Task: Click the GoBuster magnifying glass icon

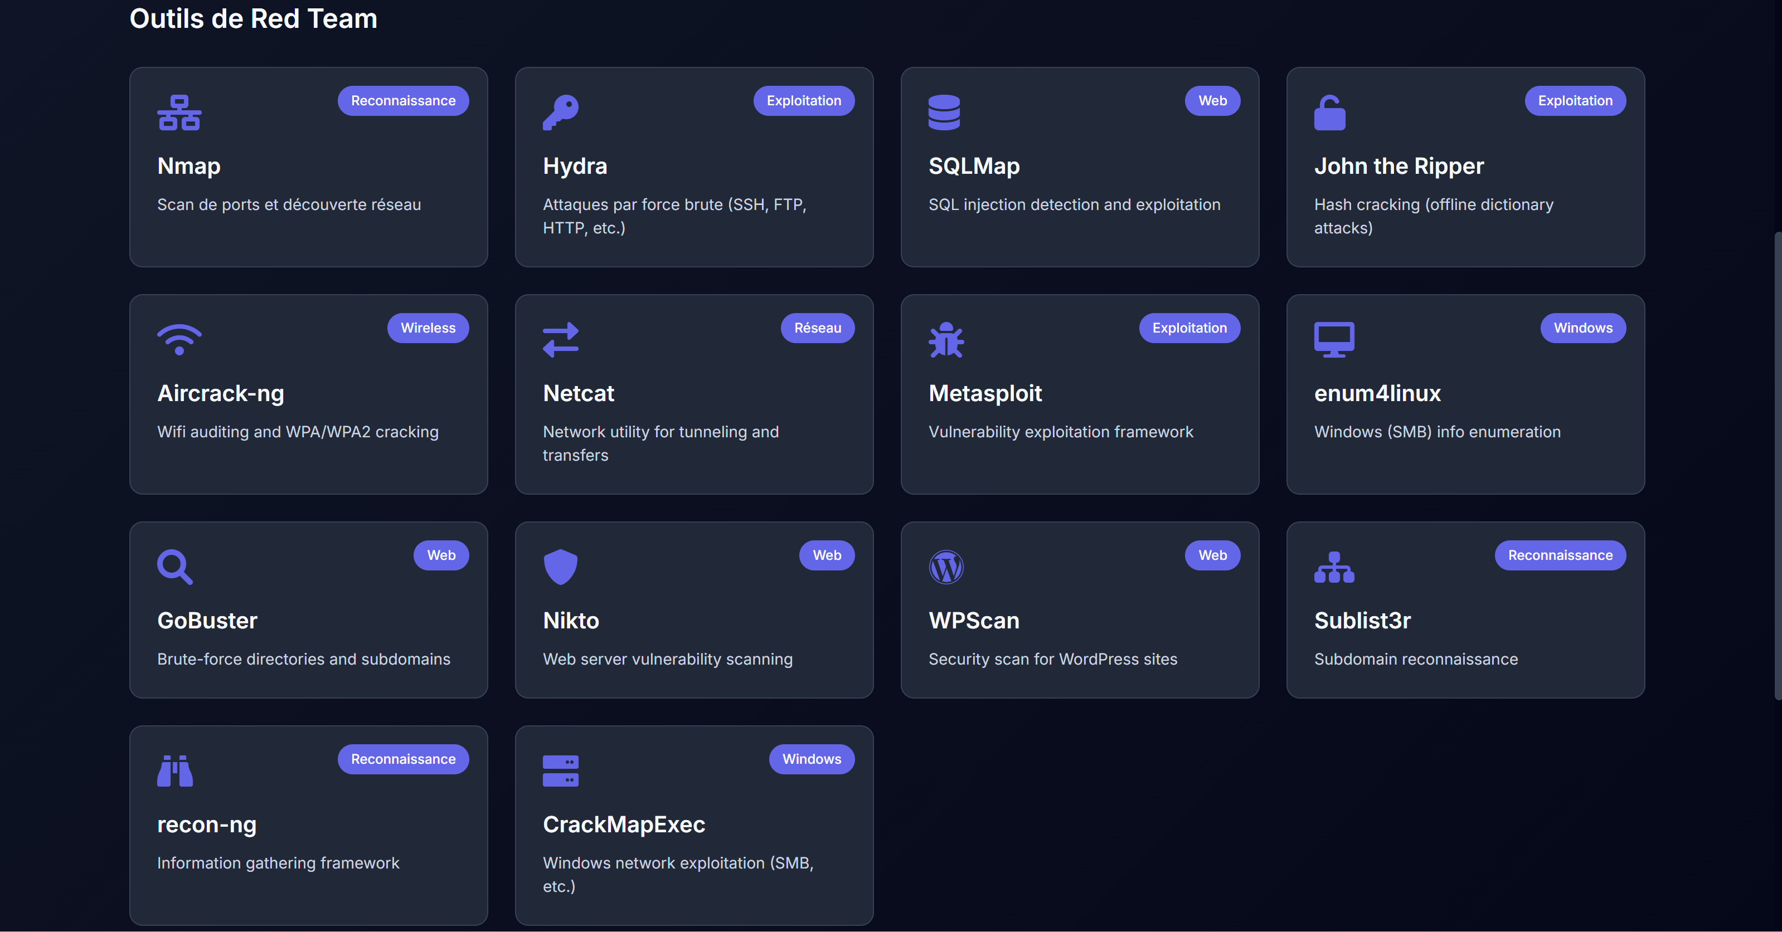Action: (x=174, y=567)
